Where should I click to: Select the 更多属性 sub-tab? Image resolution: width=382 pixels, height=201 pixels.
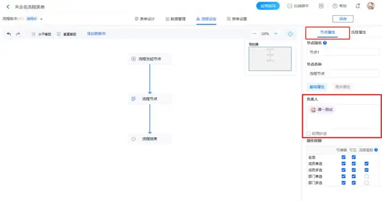(343, 87)
